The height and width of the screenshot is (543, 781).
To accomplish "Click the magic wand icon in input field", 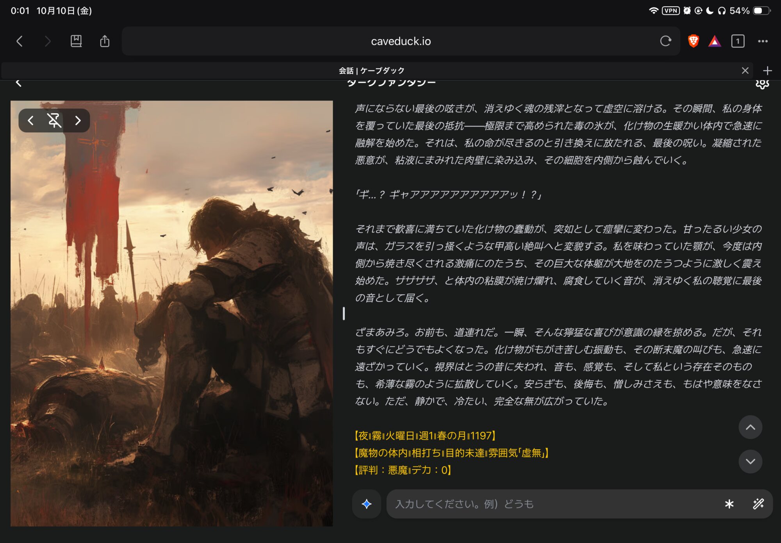I will pyautogui.click(x=758, y=504).
